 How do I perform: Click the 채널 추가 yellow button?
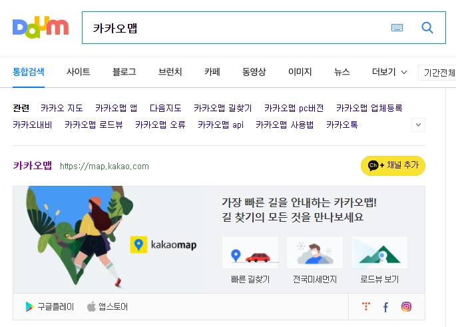click(393, 166)
